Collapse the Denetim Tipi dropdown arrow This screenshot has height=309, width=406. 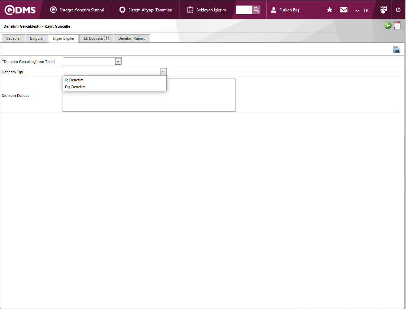(x=163, y=72)
